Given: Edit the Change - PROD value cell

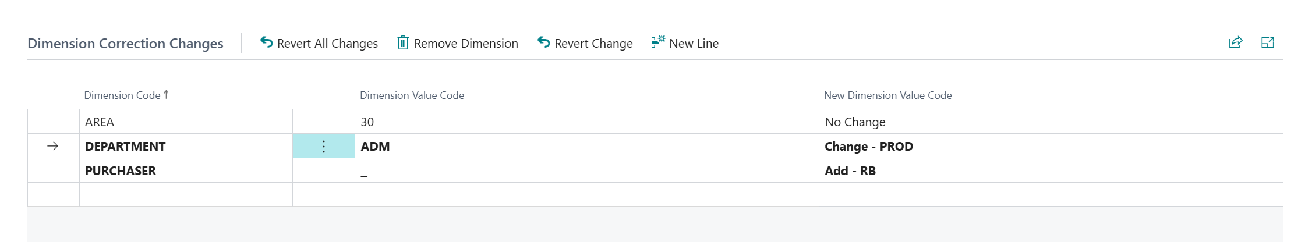Looking at the screenshot, I should [x=868, y=147].
